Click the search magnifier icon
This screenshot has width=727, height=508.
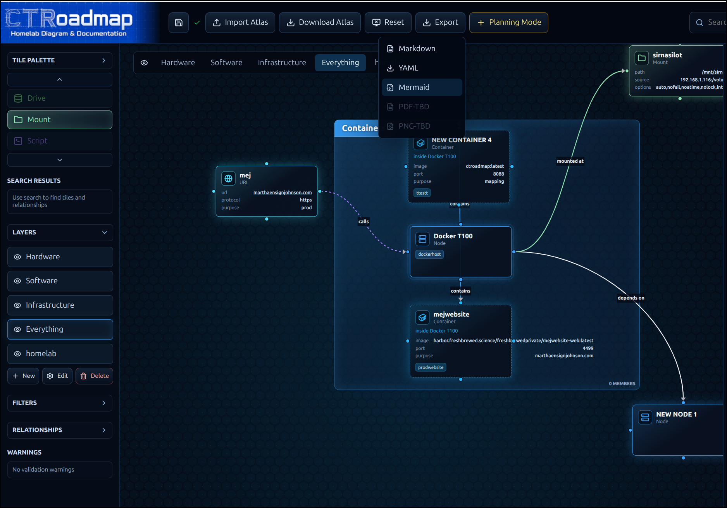tap(699, 22)
